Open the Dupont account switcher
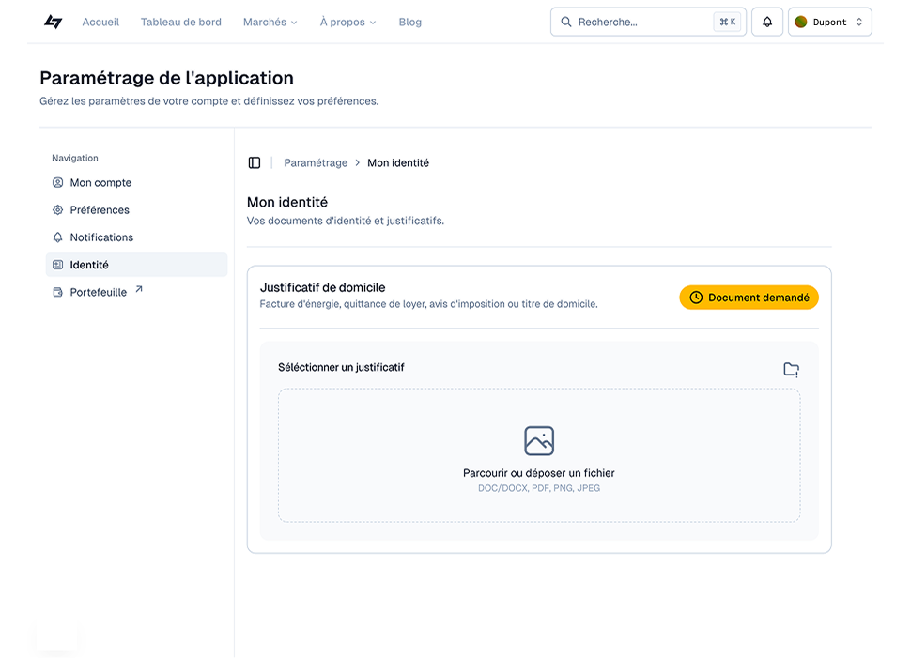This screenshot has height=658, width=911. [x=830, y=22]
